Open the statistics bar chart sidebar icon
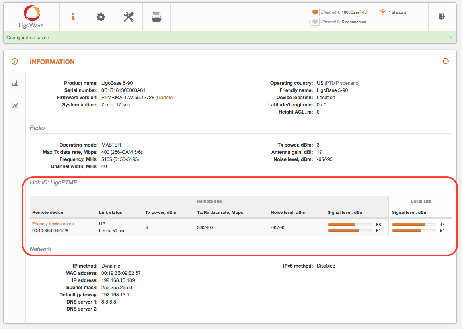The width and height of the screenshot is (462, 329). pos(14,83)
